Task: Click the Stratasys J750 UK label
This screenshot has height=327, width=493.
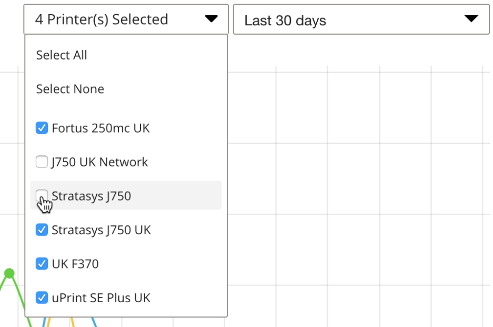Action: coord(101,230)
